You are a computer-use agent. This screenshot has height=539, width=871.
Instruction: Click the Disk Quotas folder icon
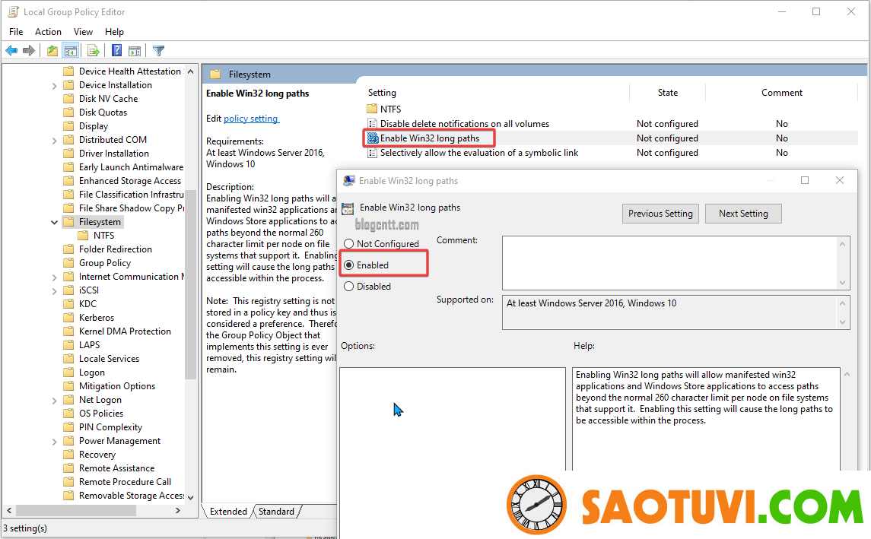[68, 112]
